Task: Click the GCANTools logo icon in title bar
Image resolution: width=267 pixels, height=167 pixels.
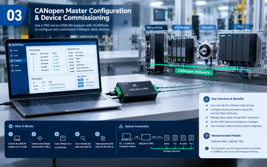Action: tap(10, 45)
